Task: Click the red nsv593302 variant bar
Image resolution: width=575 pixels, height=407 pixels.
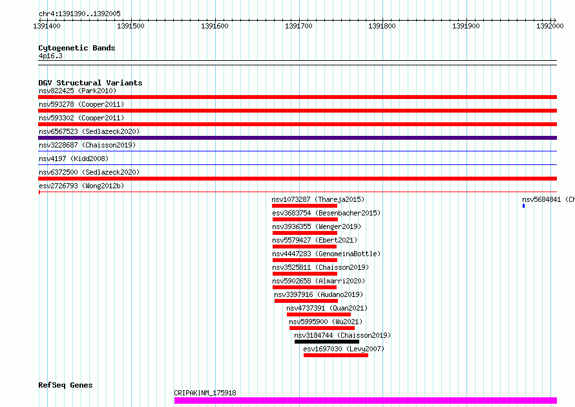Action: pos(297,124)
